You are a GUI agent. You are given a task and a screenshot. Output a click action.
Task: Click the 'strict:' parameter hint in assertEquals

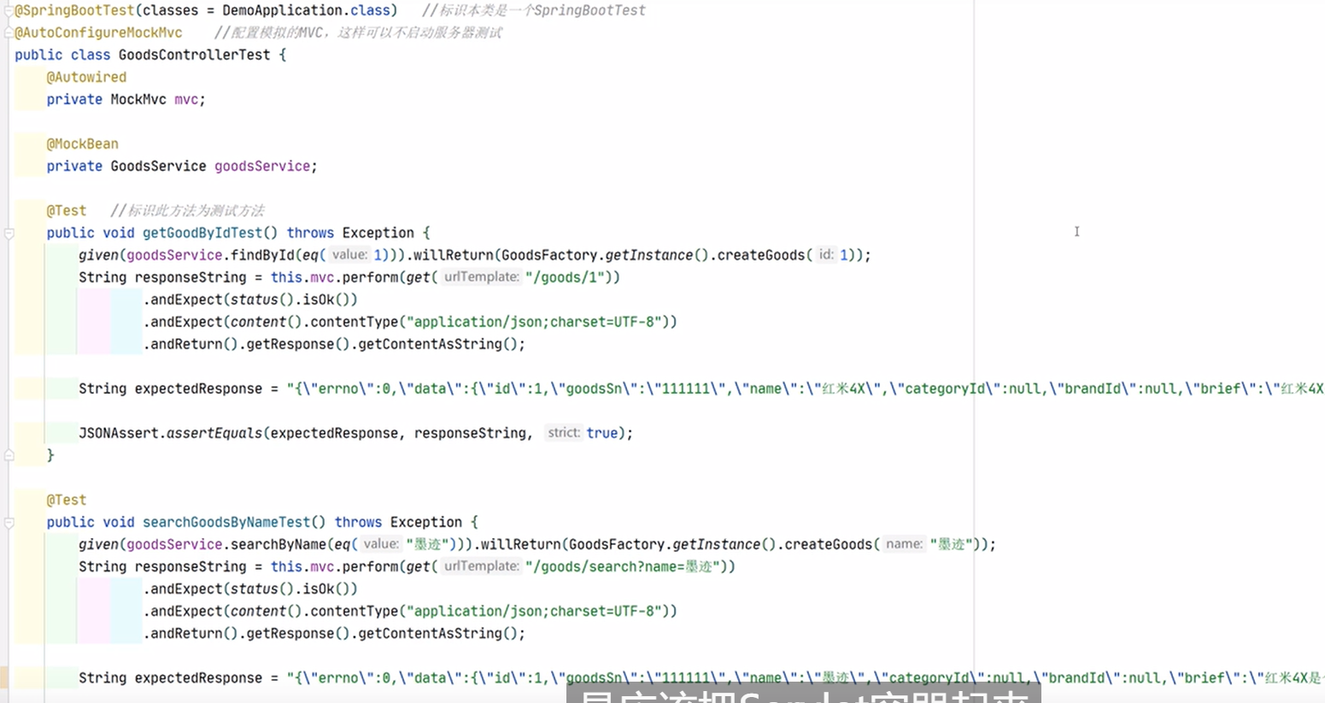pyautogui.click(x=563, y=433)
